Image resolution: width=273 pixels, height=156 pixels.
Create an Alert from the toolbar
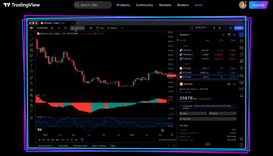(100, 28)
